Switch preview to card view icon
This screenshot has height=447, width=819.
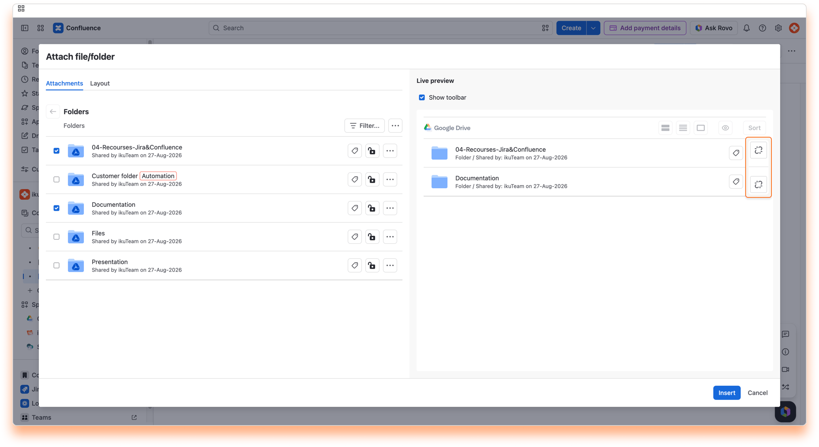(701, 128)
